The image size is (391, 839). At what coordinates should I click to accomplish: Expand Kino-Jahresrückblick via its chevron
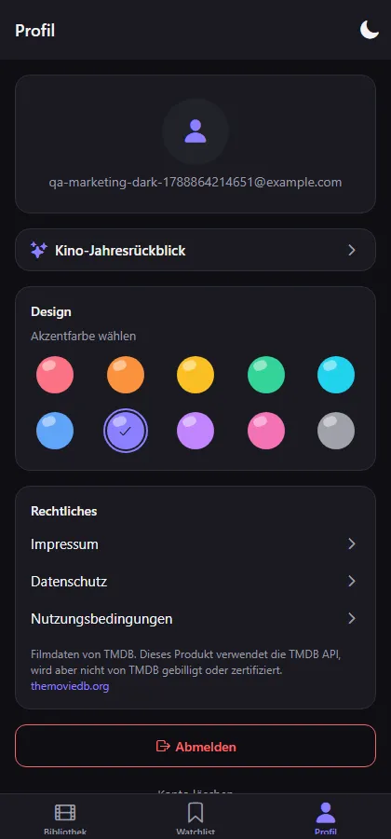coord(352,250)
